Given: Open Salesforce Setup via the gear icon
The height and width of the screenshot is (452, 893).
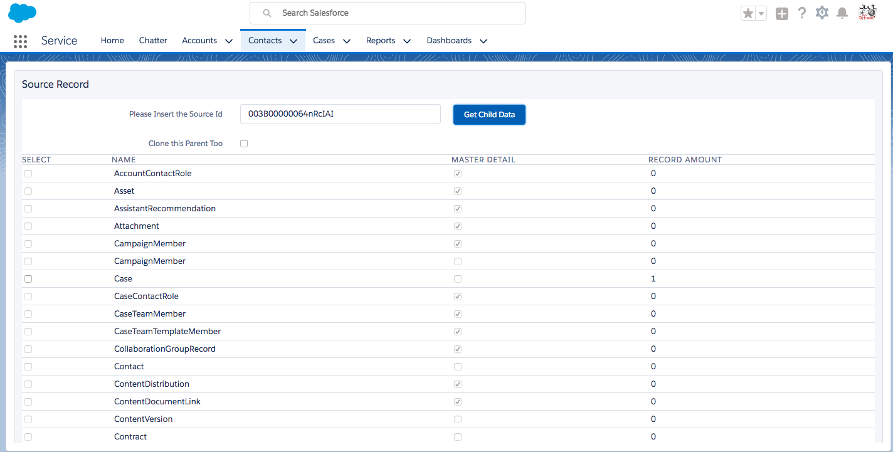Looking at the screenshot, I should point(822,13).
